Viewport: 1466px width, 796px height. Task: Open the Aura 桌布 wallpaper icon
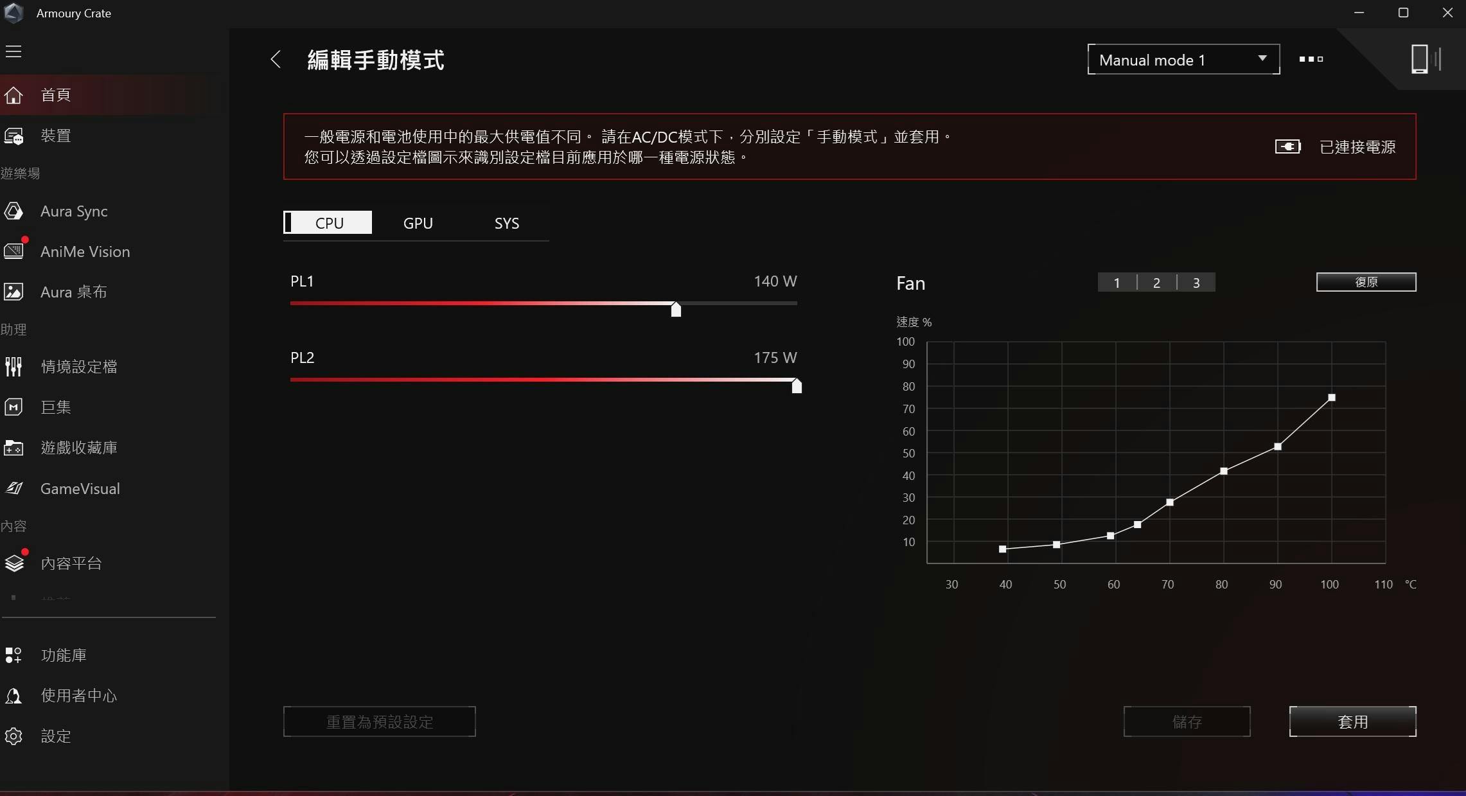pos(13,292)
